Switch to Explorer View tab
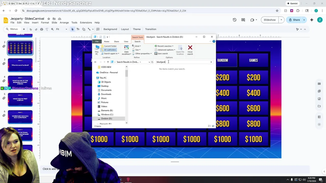Image resolution: width=326 pixels, height=183 pixels. [x=126, y=41]
